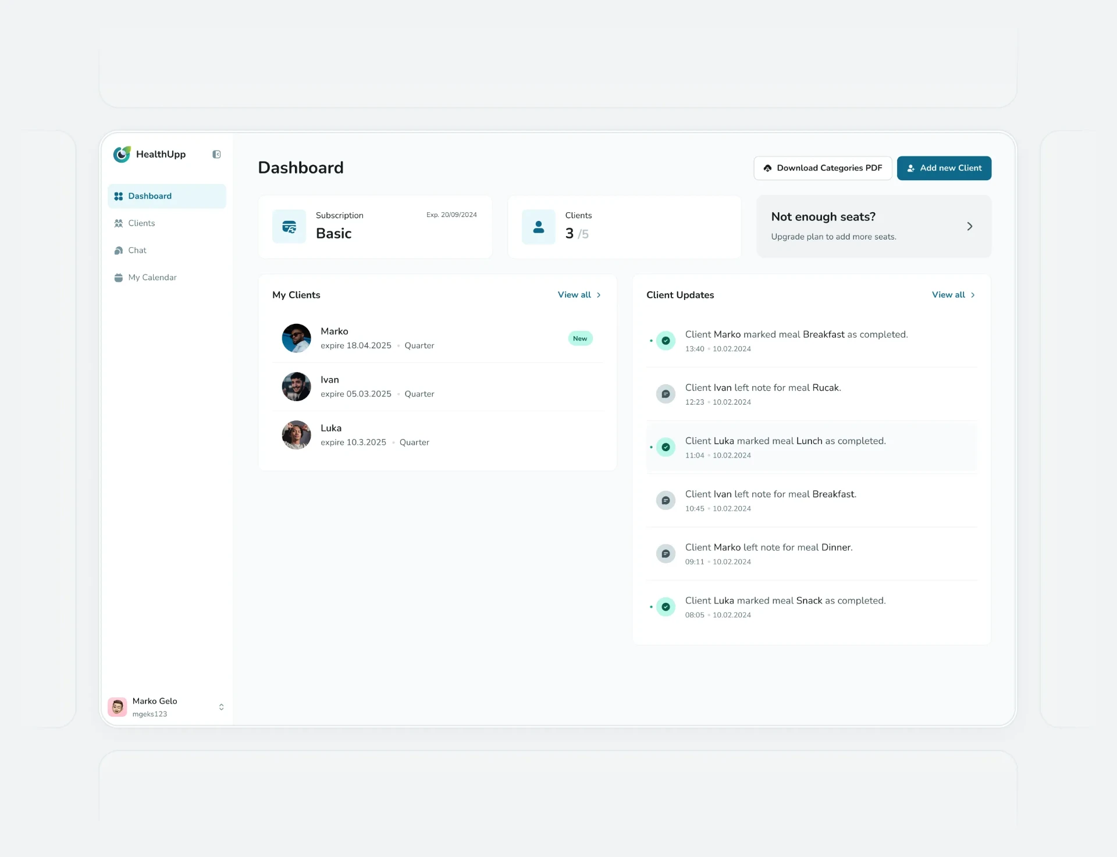The image size is (1117, 857).
Task: Click the Clients seat person icon
Action: [x=539, y=227]
